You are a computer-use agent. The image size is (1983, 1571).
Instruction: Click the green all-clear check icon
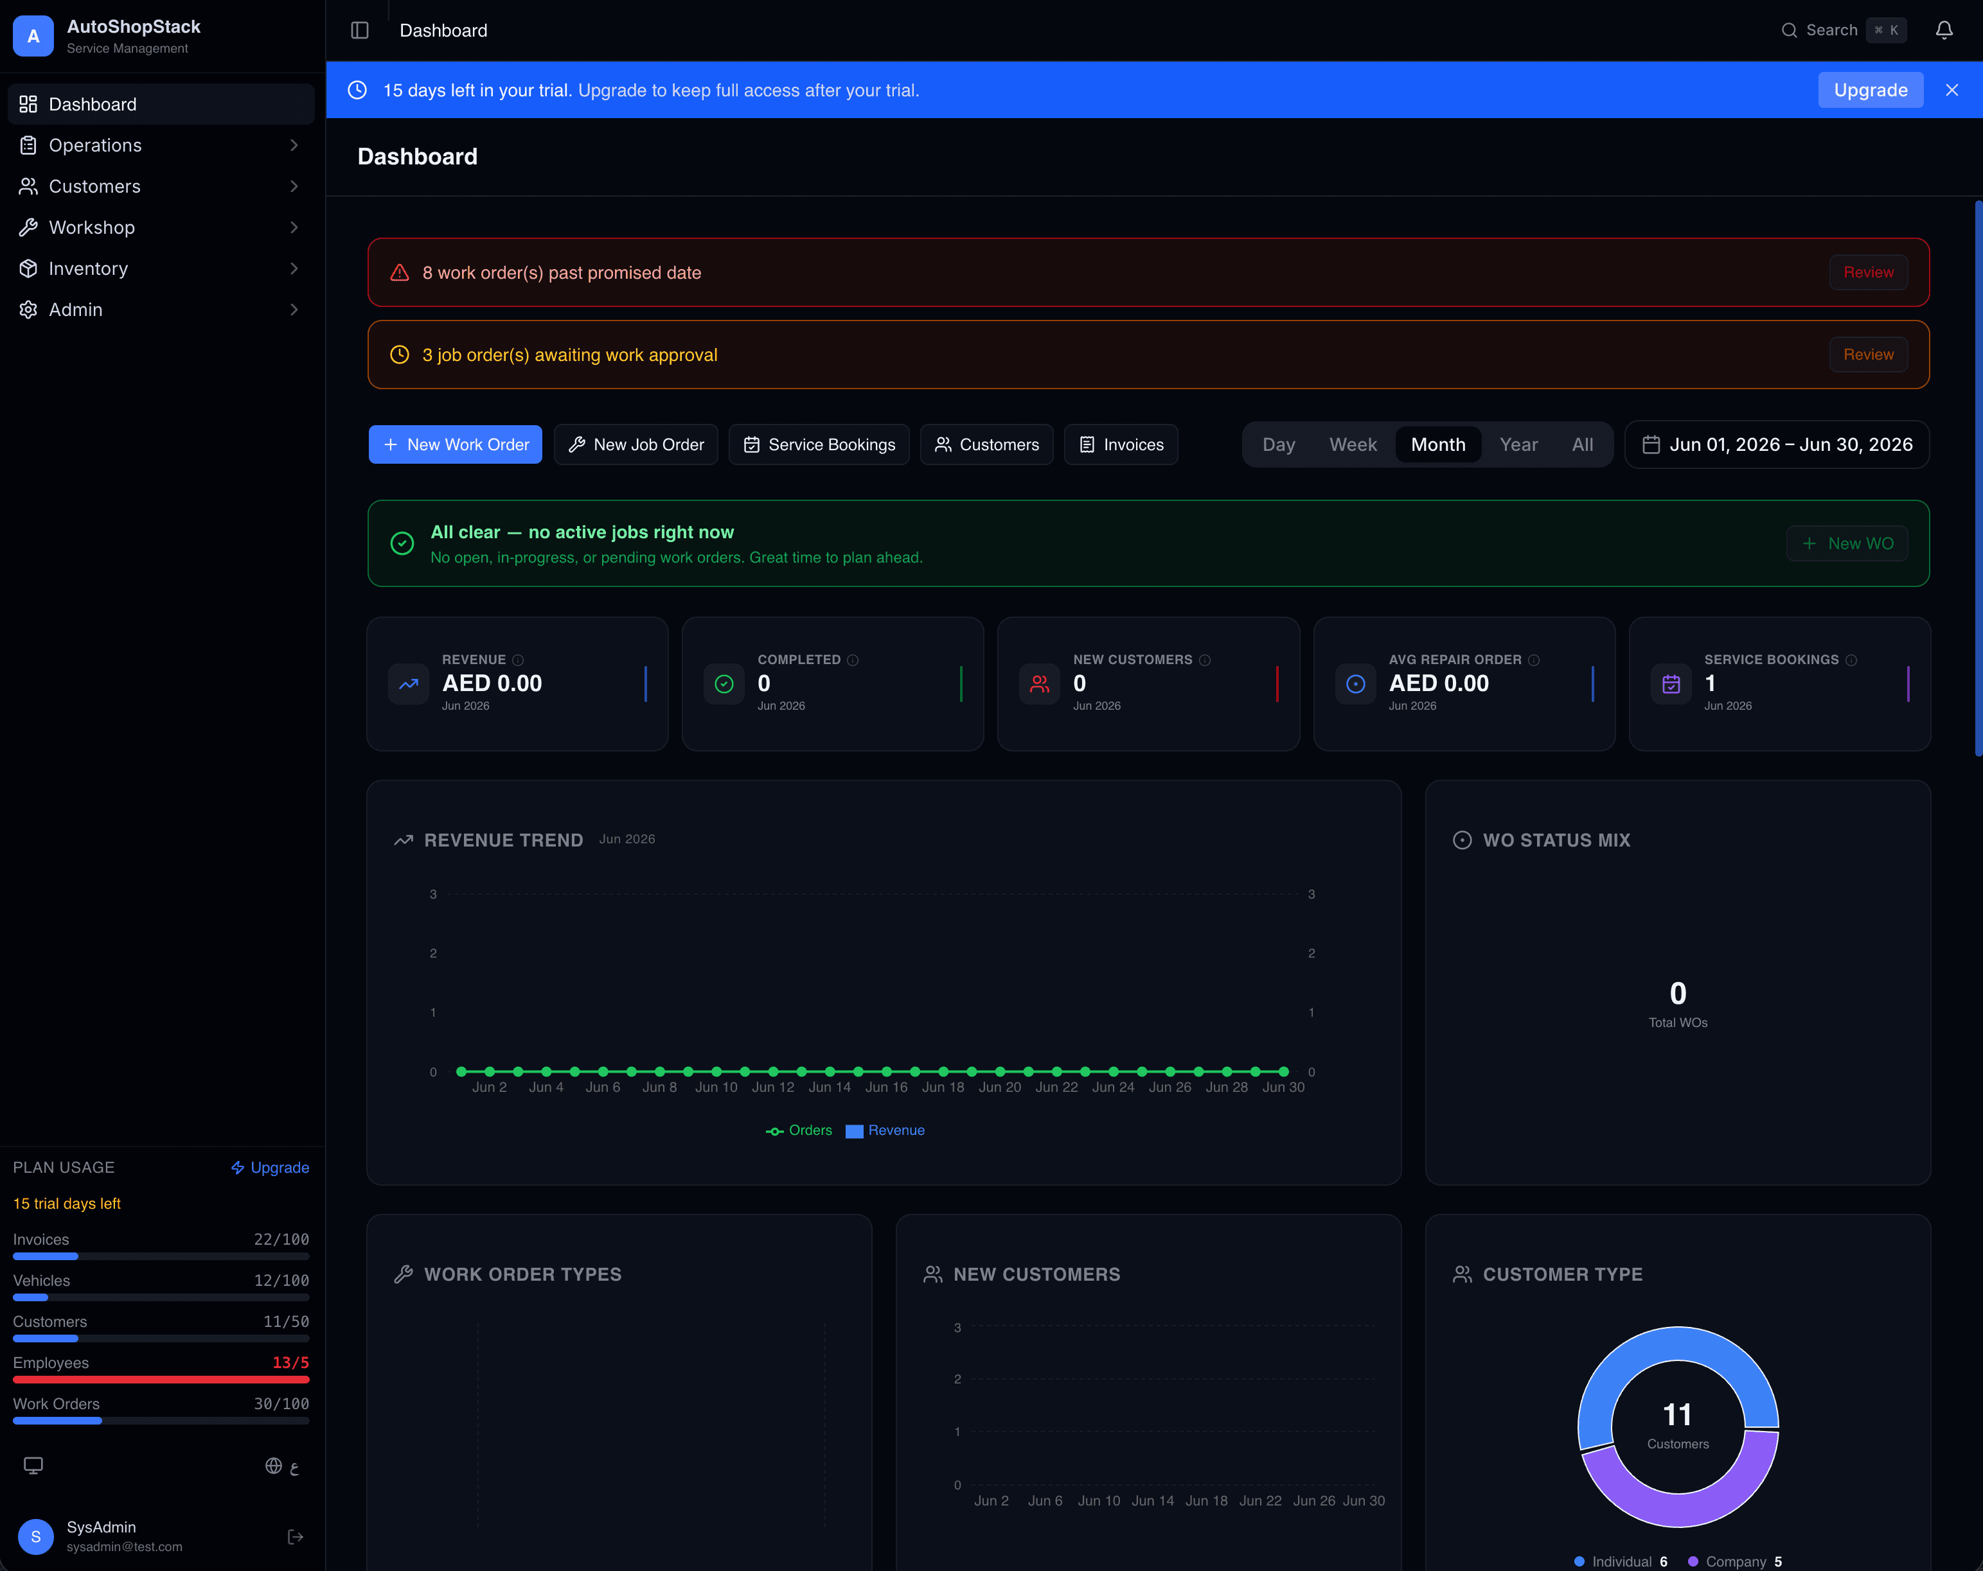pos(402,543)
